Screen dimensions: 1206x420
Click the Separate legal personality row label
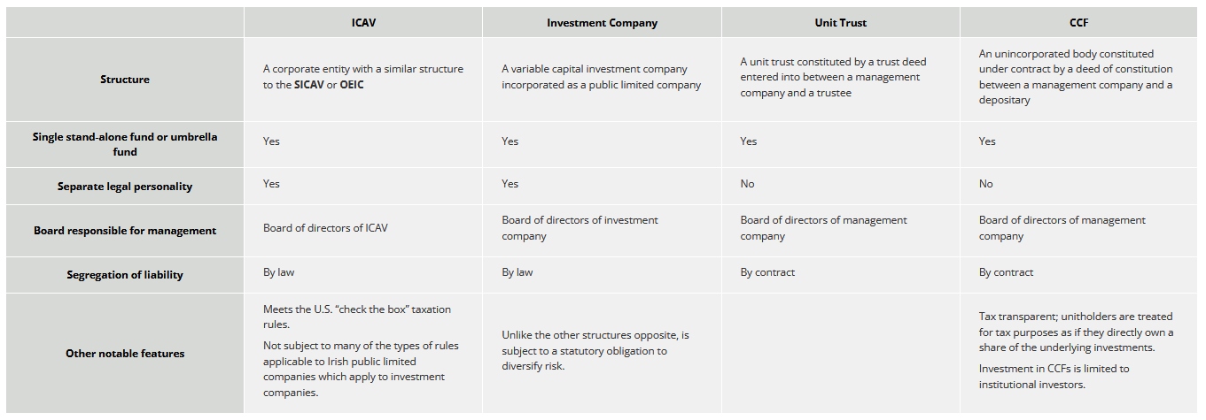point(125,187)
